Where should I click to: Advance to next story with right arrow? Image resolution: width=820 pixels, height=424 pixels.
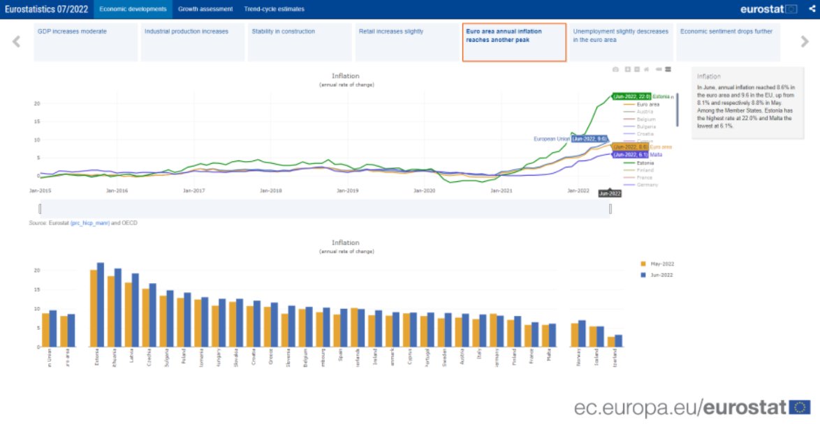point(805,42)
